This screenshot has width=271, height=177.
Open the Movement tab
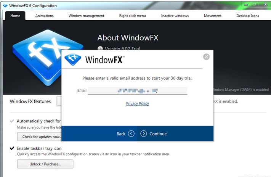coord(213,16)
